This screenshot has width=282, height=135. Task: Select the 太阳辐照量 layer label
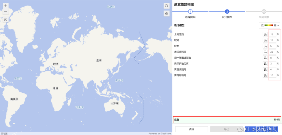180,52
